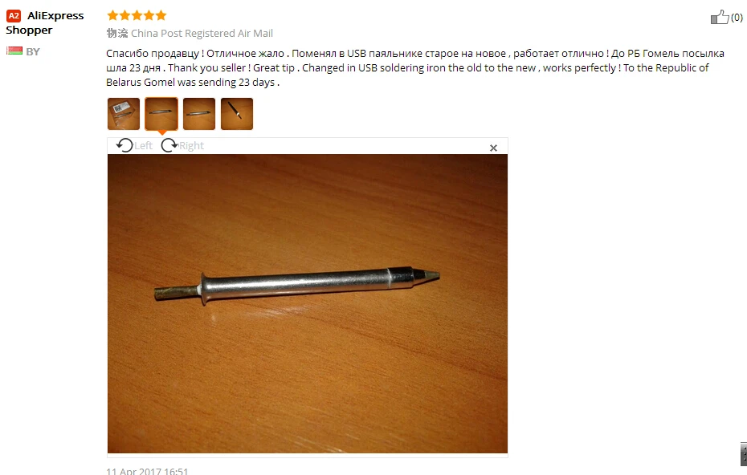747x475 pixels.
Task: Click the fifth star in the rating
Action: (161, 16)
